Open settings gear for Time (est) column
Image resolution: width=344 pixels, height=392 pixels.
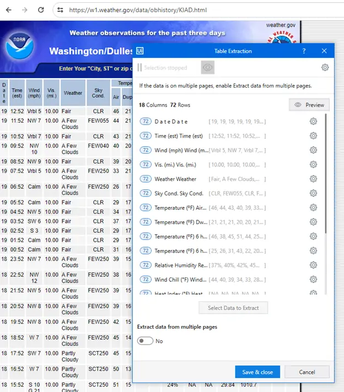click(x=313, y=136)
